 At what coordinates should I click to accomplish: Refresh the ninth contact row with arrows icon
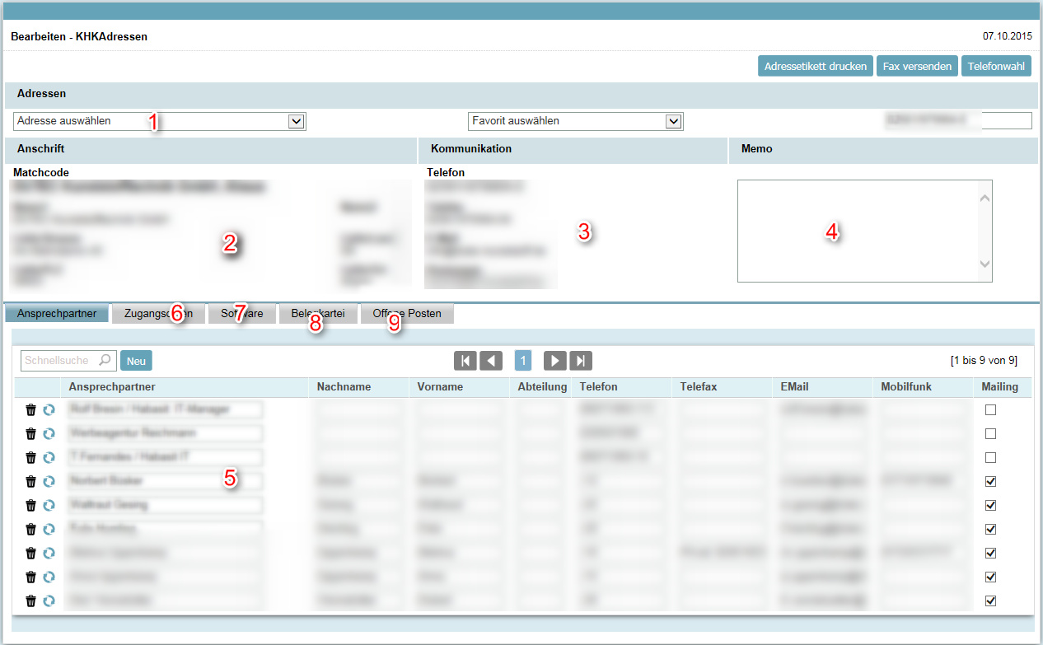point(49,601)
